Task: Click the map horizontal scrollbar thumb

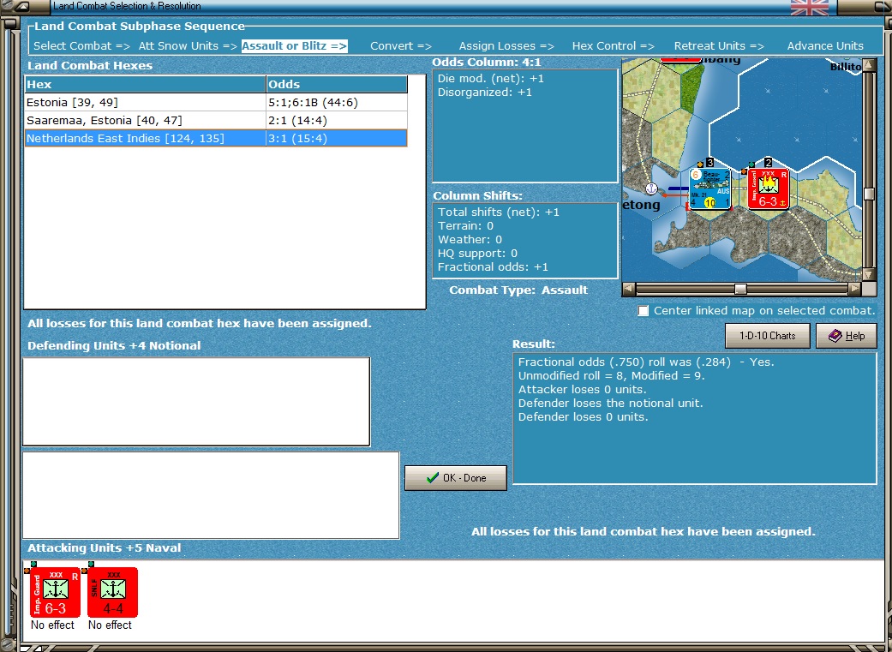Action: tap(740, 289)
